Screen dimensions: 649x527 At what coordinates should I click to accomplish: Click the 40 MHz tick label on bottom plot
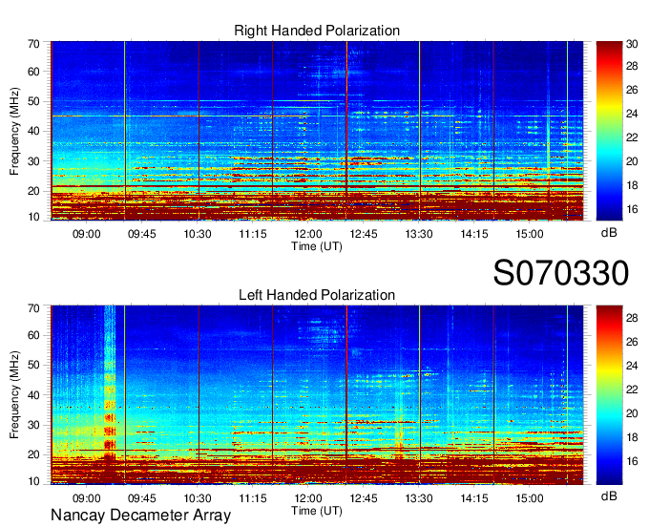click(33, 395)
